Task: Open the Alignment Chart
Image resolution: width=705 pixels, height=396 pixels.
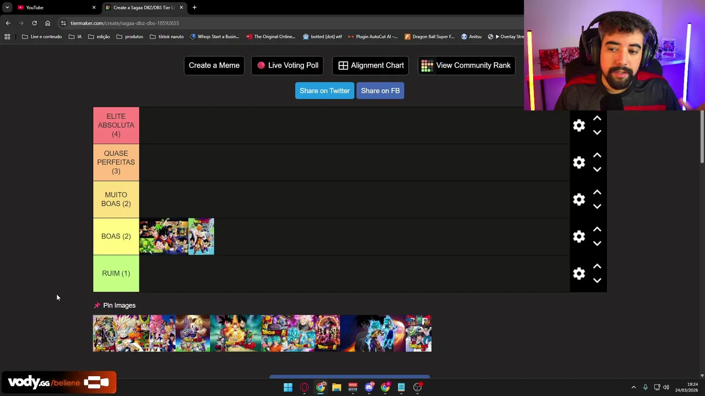Action: tap(371, 65)
